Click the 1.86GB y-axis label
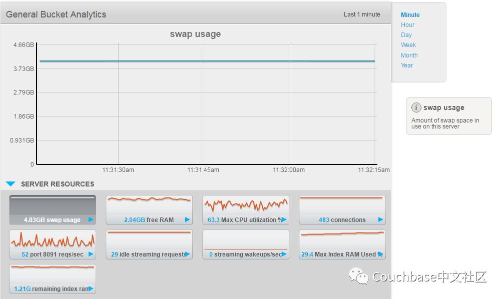The height and width of the screenshot is (299, 503). (x=24, y=116)
